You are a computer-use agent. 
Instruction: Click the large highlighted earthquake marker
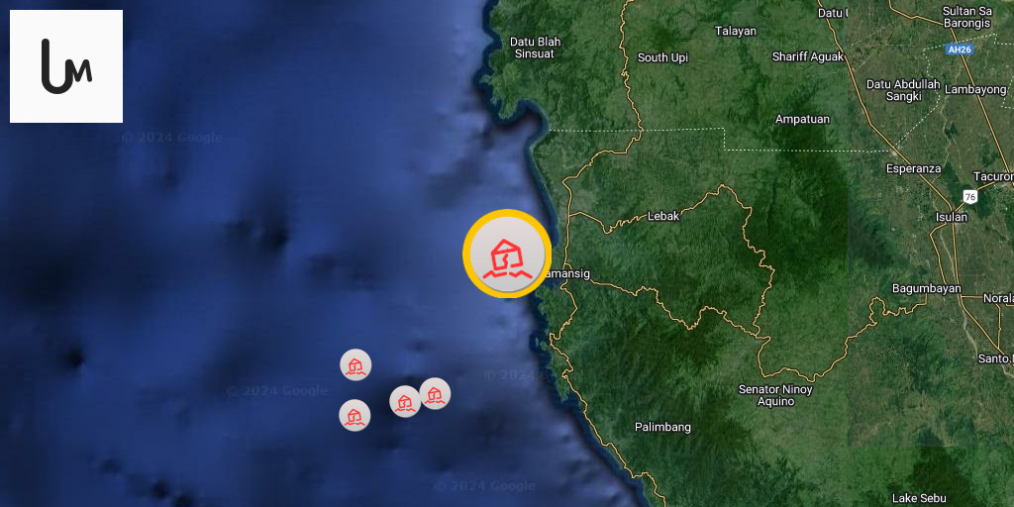pos(507,254)
